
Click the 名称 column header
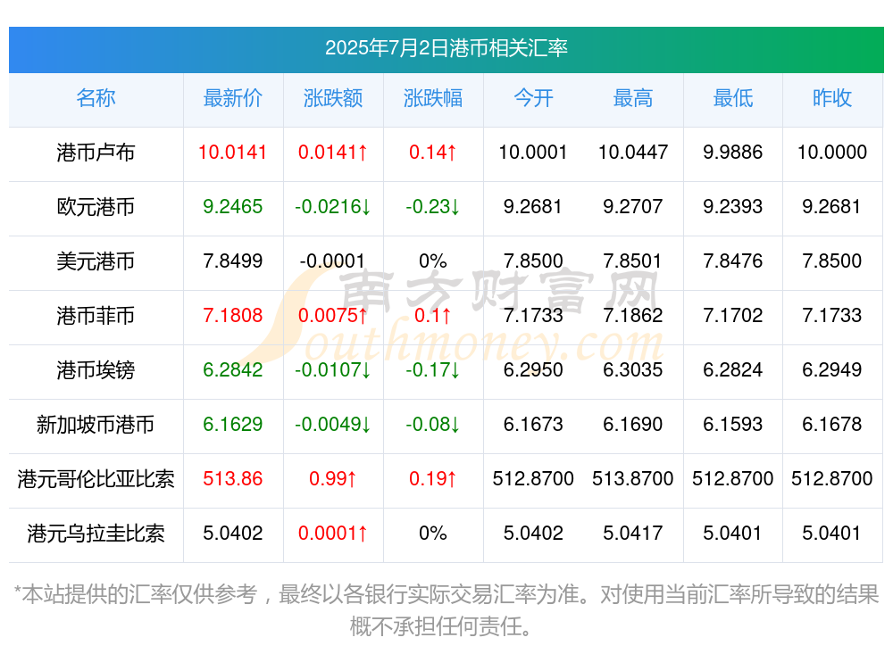pyautogui.click(x=96, y=98)
